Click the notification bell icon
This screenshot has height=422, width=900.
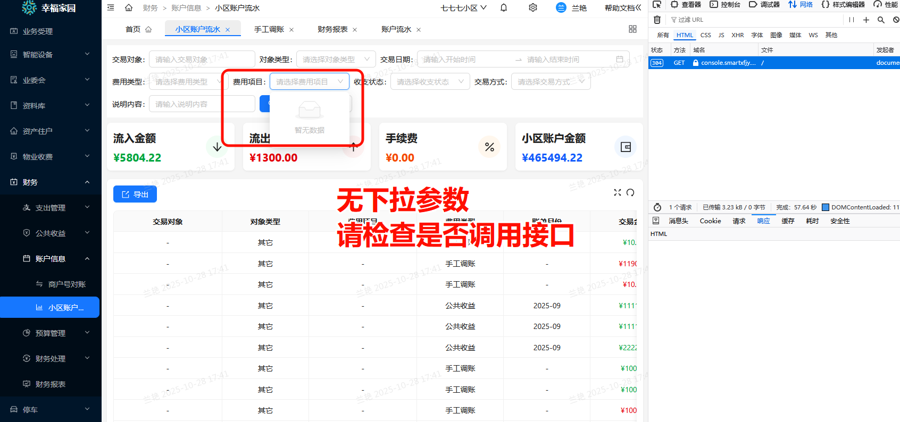coord(503,7)
